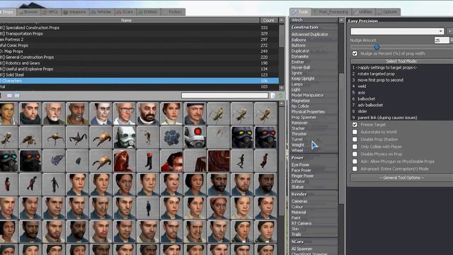Enable Only Collide with Player checkbox
Viewport: 453px width, 255px height.
click(355, 147)
